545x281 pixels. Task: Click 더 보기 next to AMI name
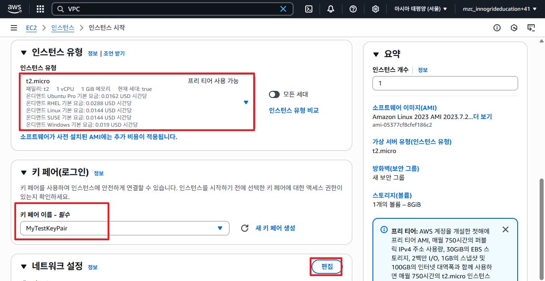pyautogui.click(x=482, y=117)
